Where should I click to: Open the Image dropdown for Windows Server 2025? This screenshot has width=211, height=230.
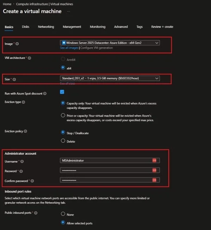(x=110, y=43)
